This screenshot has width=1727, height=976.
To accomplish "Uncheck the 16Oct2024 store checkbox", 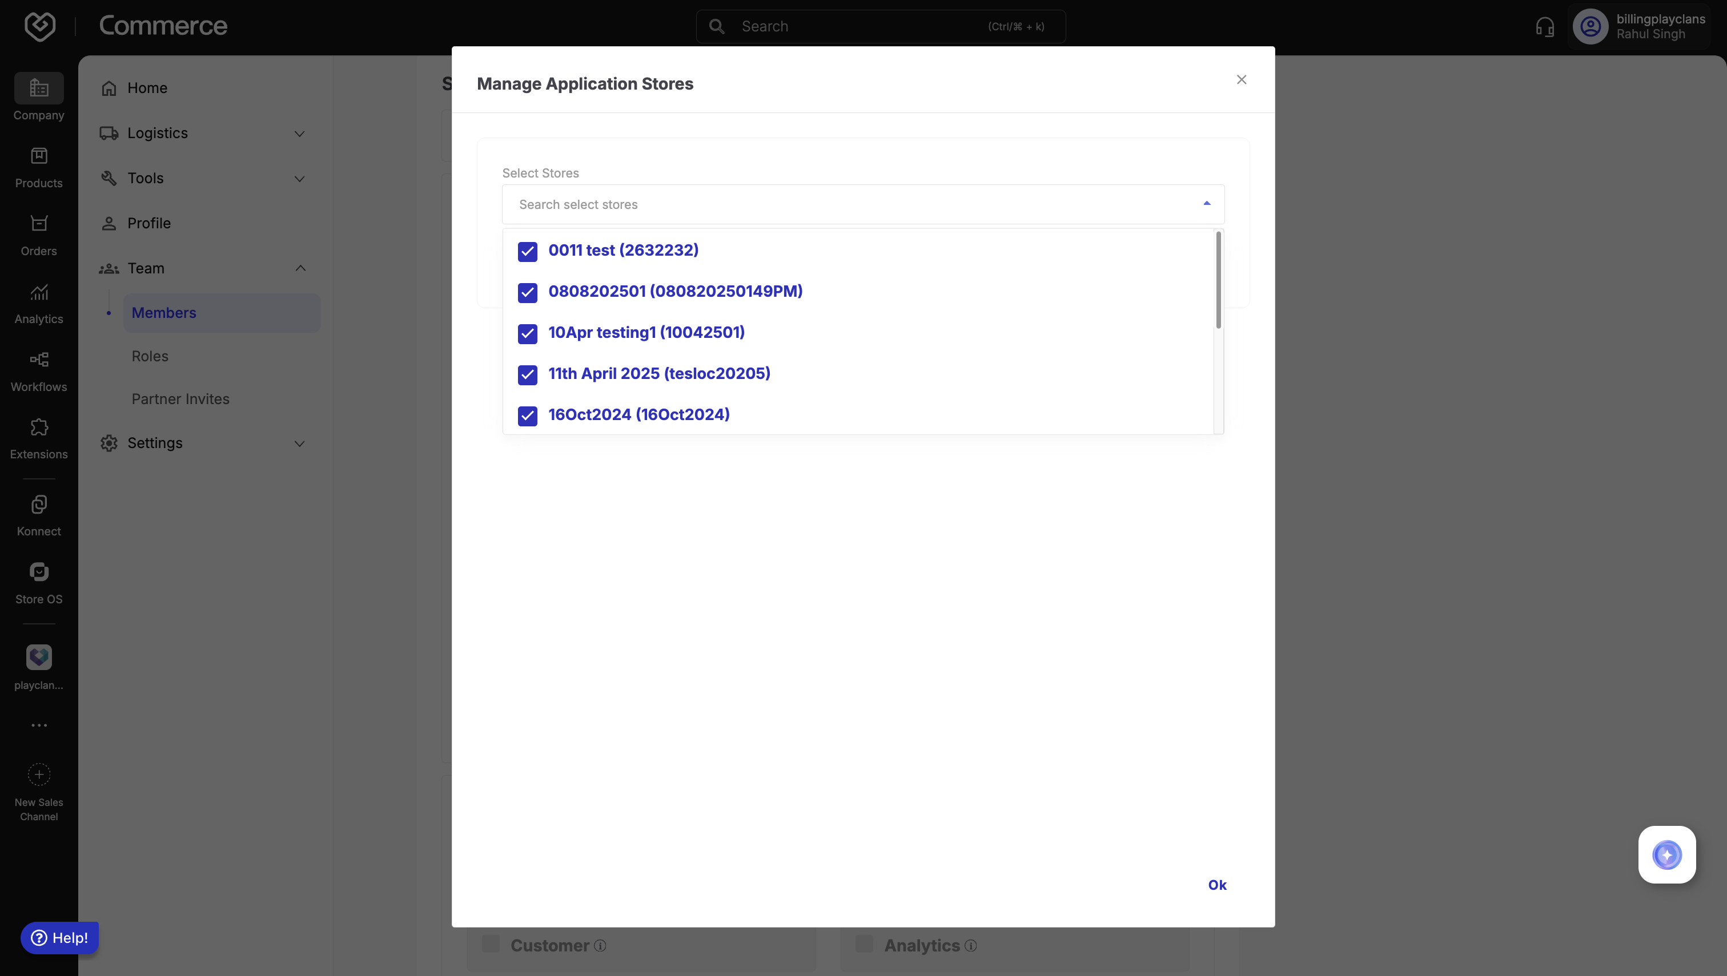I will click(x=527, y=416).
